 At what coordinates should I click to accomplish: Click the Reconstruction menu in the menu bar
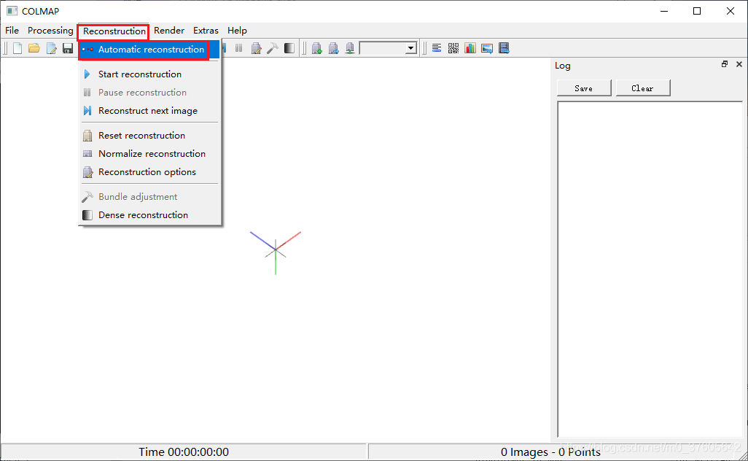click(114, 31)
